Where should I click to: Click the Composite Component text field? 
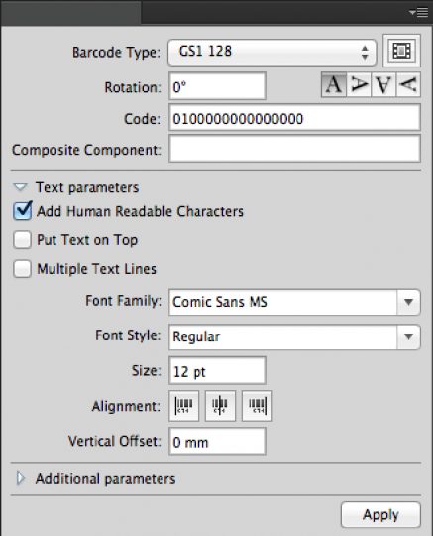point(294,149)
